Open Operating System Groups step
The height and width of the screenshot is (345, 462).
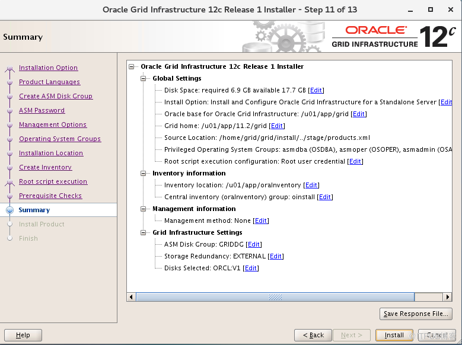60,139
